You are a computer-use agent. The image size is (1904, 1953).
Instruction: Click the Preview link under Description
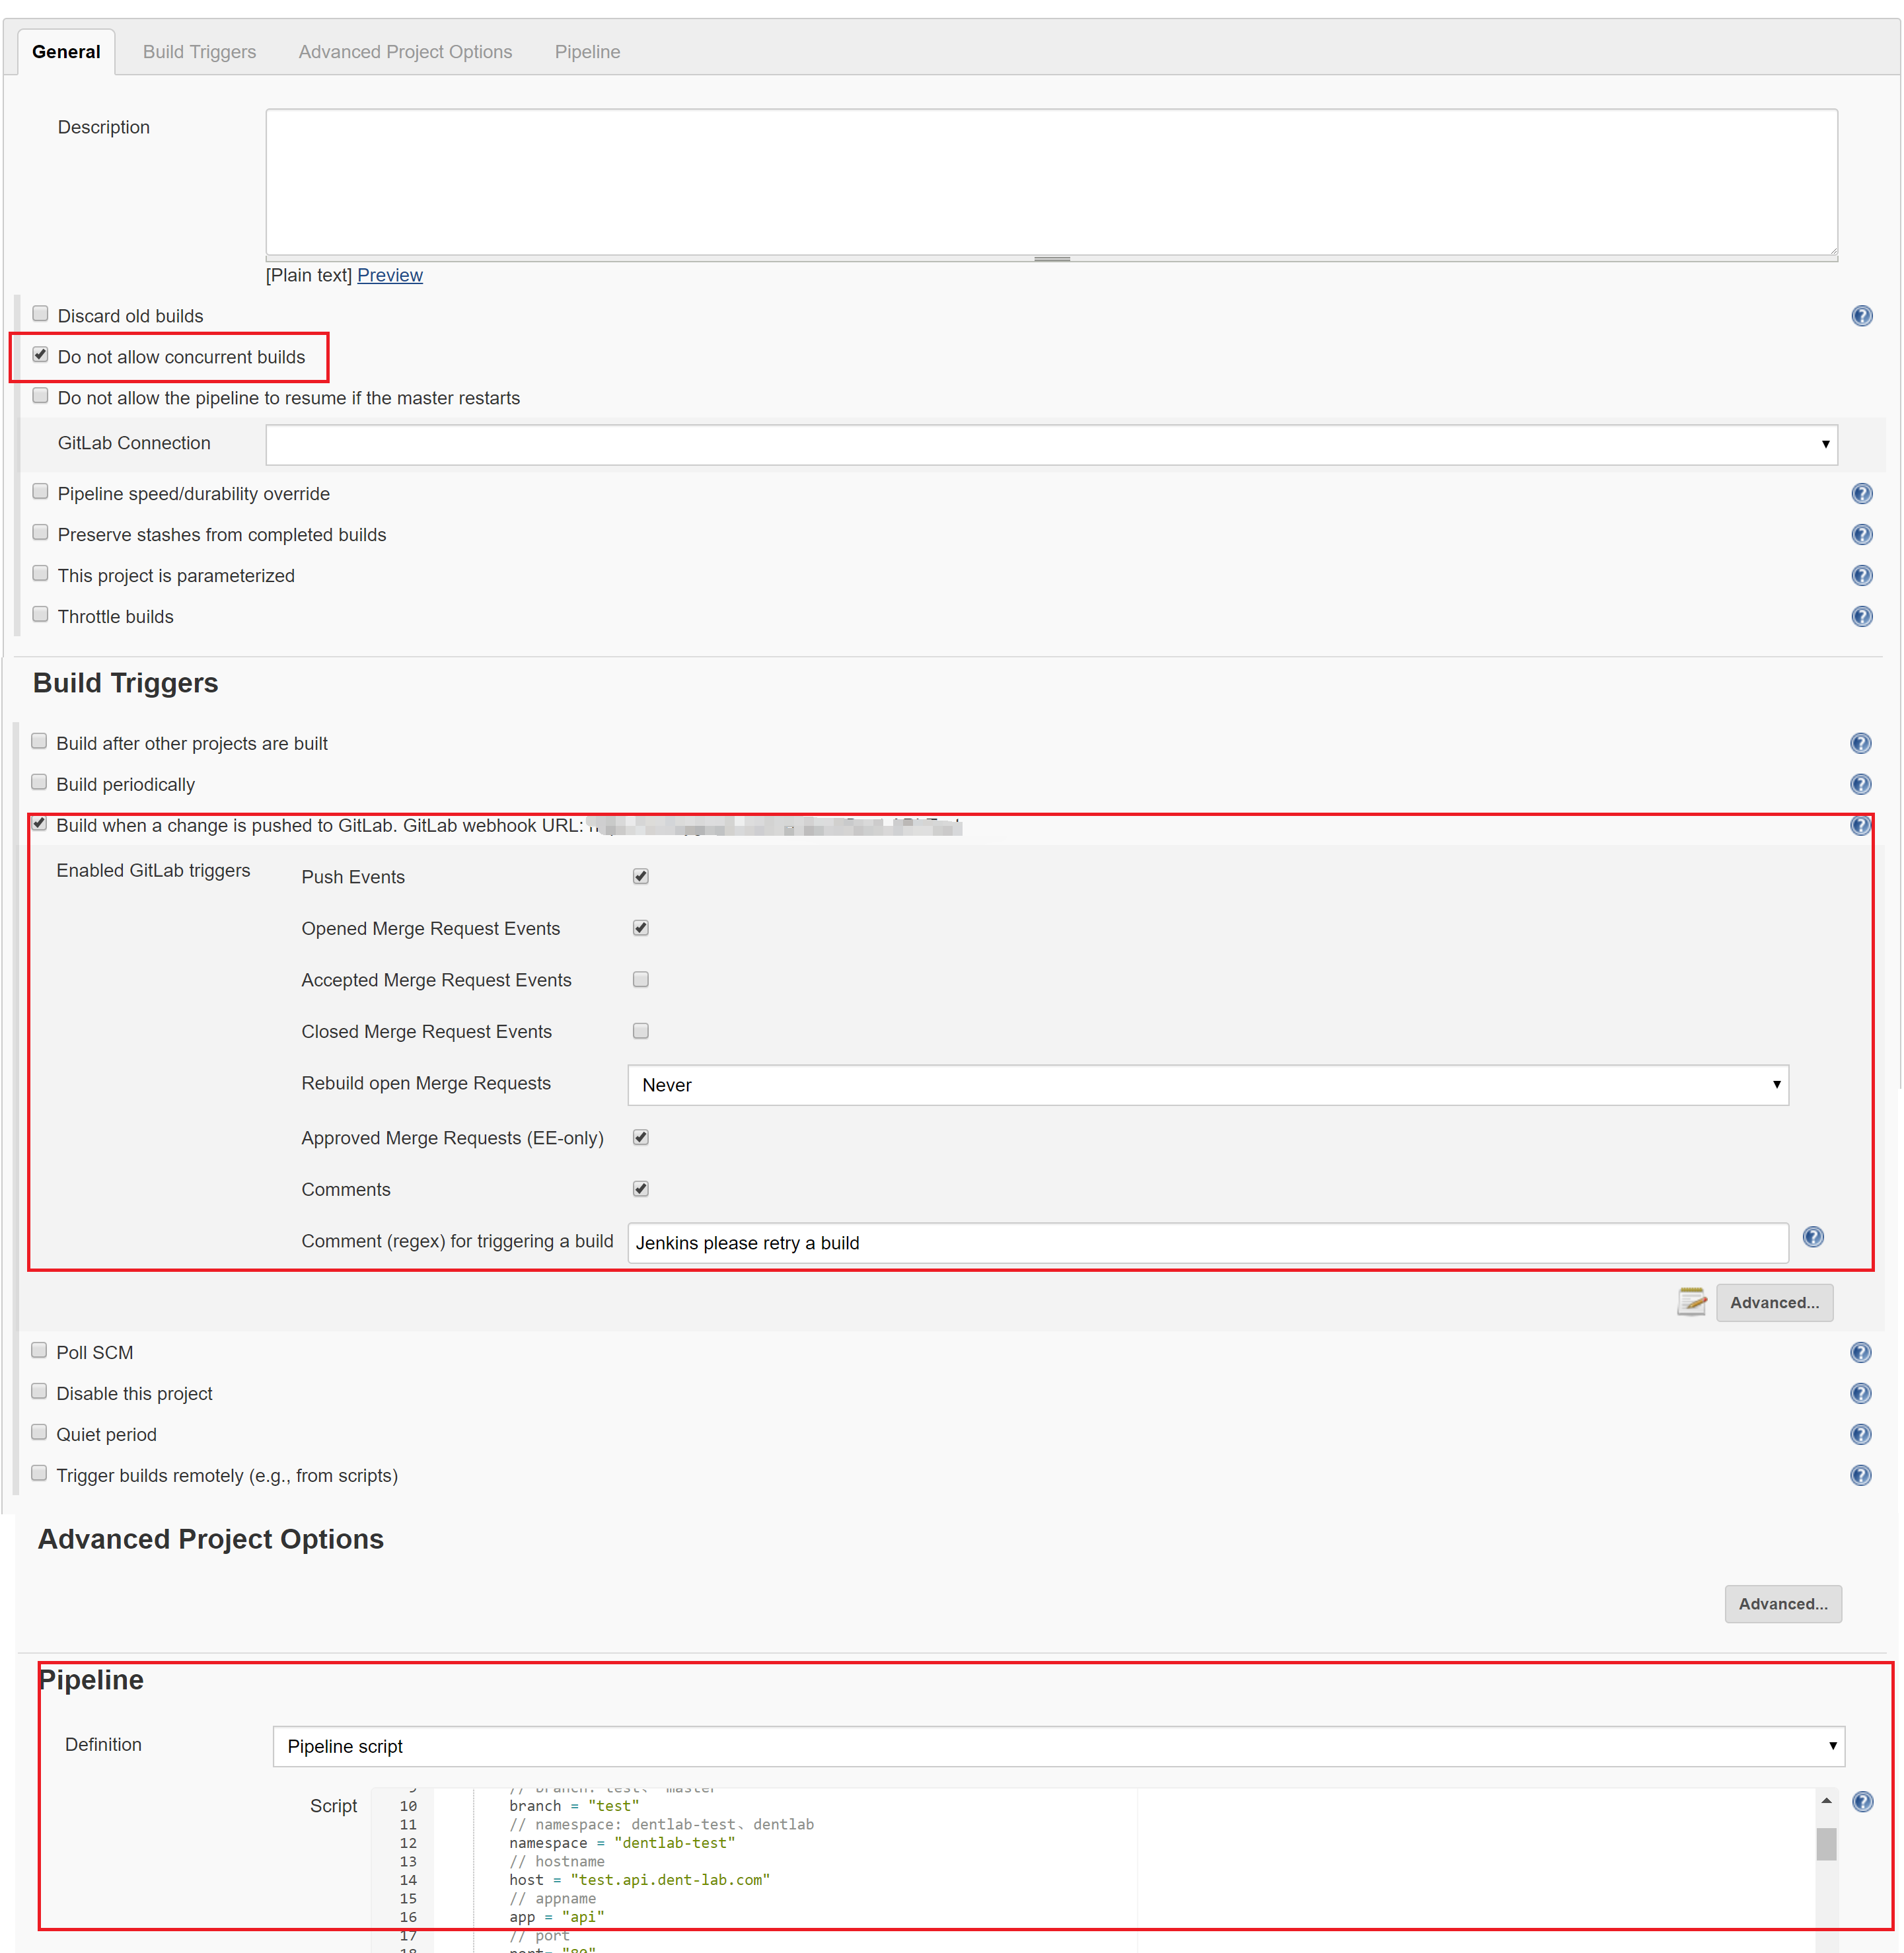(389, 275)
